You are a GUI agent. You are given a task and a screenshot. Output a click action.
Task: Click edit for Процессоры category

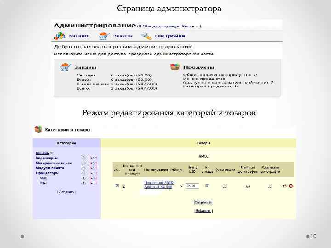93,173
